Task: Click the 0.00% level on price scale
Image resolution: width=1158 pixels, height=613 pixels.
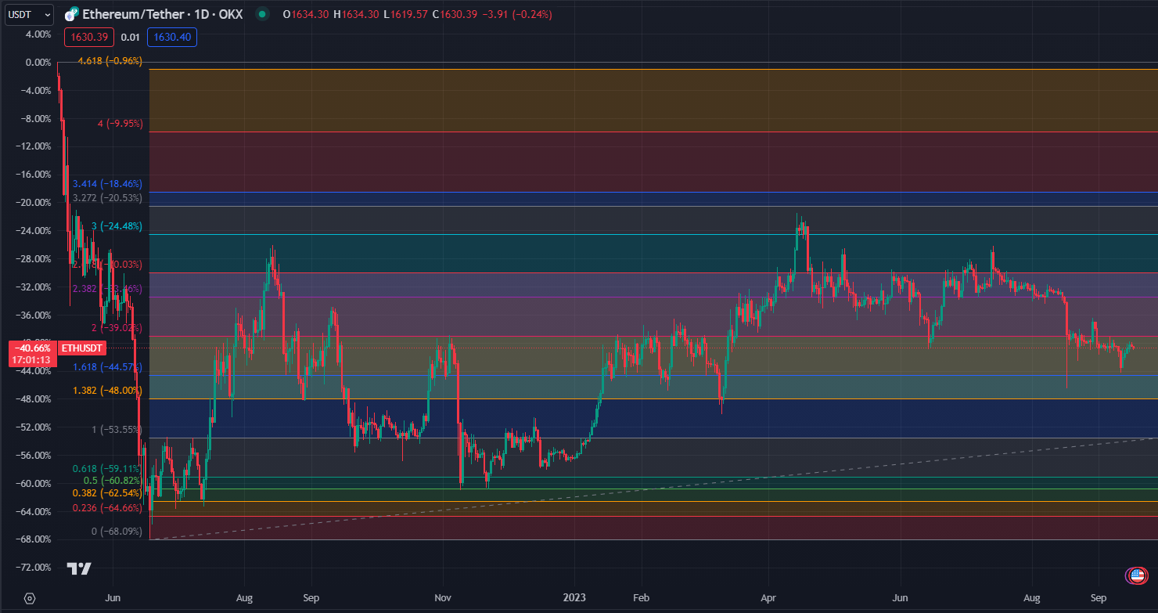Action: click(38, 63)
